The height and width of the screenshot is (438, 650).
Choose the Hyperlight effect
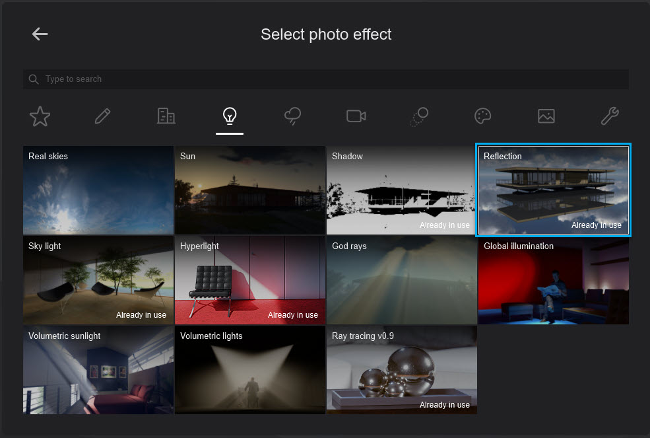249,279
